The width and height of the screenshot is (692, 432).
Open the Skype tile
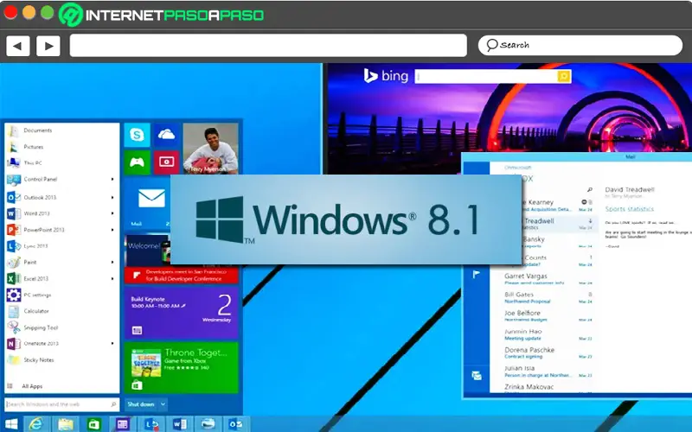point(138,135)
